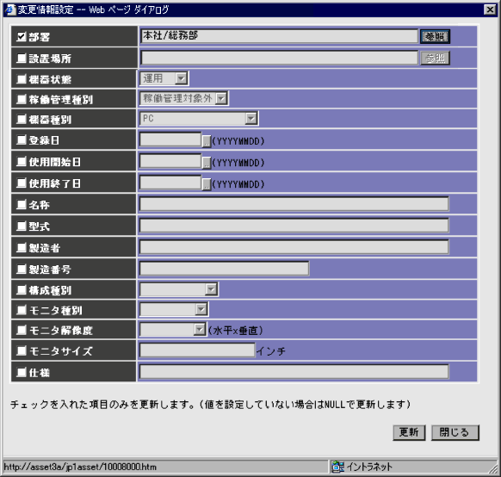Image resolution: width=501 pixels, height=477 pixels.
Task: Click the 閉じる button
Action: coord(455,432)
